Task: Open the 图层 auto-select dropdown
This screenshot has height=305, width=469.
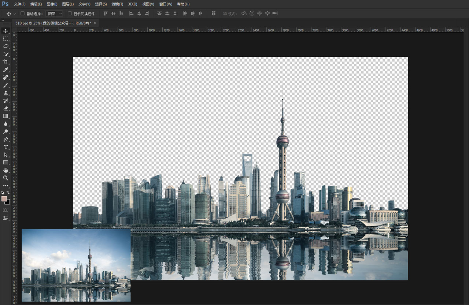Action: pyautogui.click(x=55, y=14)
